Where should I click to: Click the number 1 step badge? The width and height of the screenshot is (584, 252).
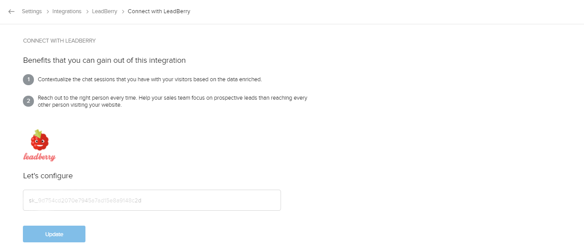coord(28,79)
